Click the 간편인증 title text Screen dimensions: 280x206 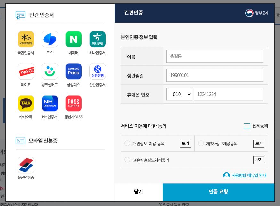tap(133, 13)
